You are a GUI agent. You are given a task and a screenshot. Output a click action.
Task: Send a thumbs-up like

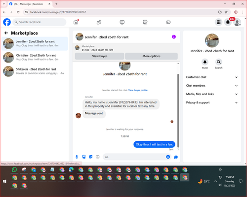pos(176,157)
